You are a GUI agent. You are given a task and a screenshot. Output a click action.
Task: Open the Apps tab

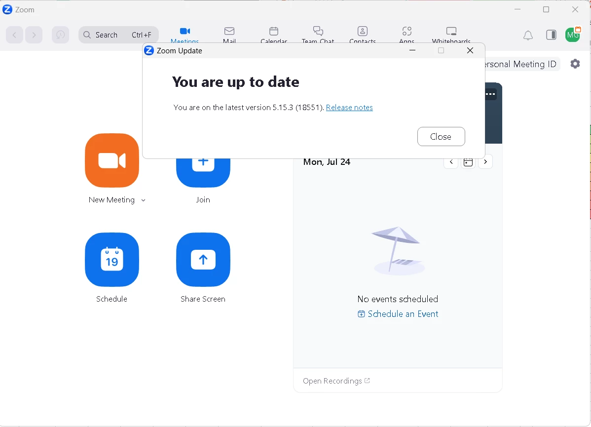point(406,35)
